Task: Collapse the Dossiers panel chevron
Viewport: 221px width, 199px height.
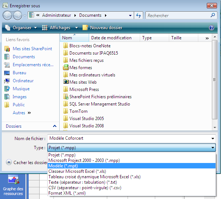Action: 55,126
